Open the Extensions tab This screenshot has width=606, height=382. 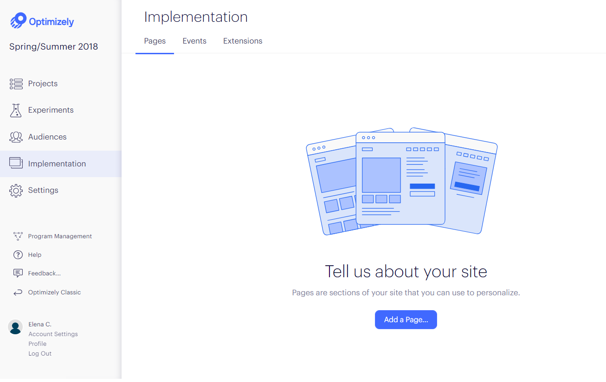[243, 41]
